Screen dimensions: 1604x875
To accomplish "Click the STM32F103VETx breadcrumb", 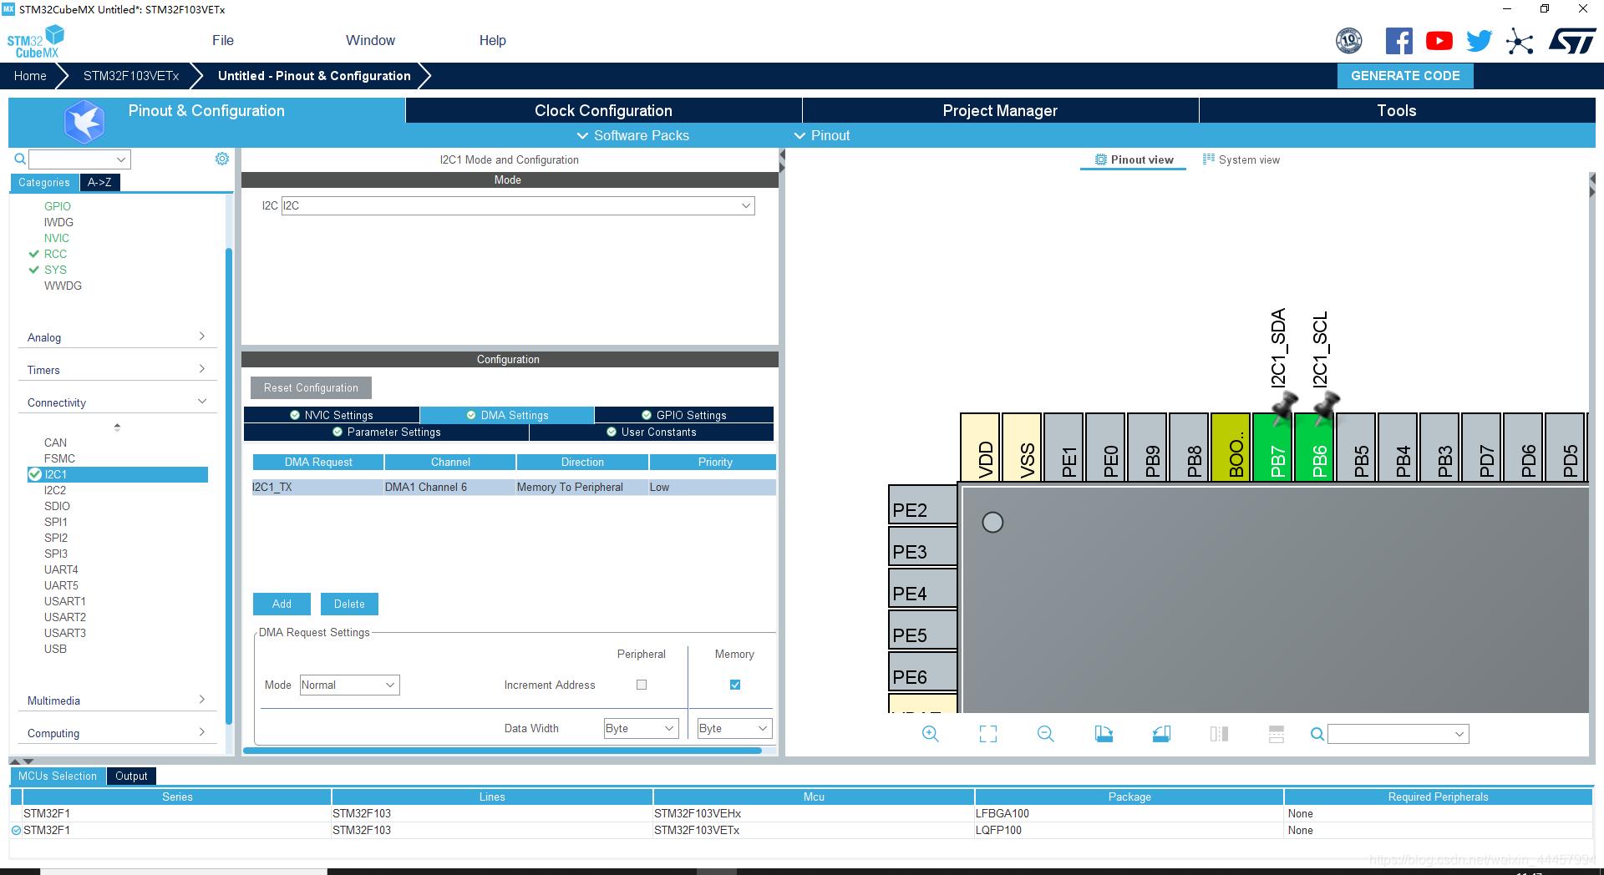I will coord(131,76).
